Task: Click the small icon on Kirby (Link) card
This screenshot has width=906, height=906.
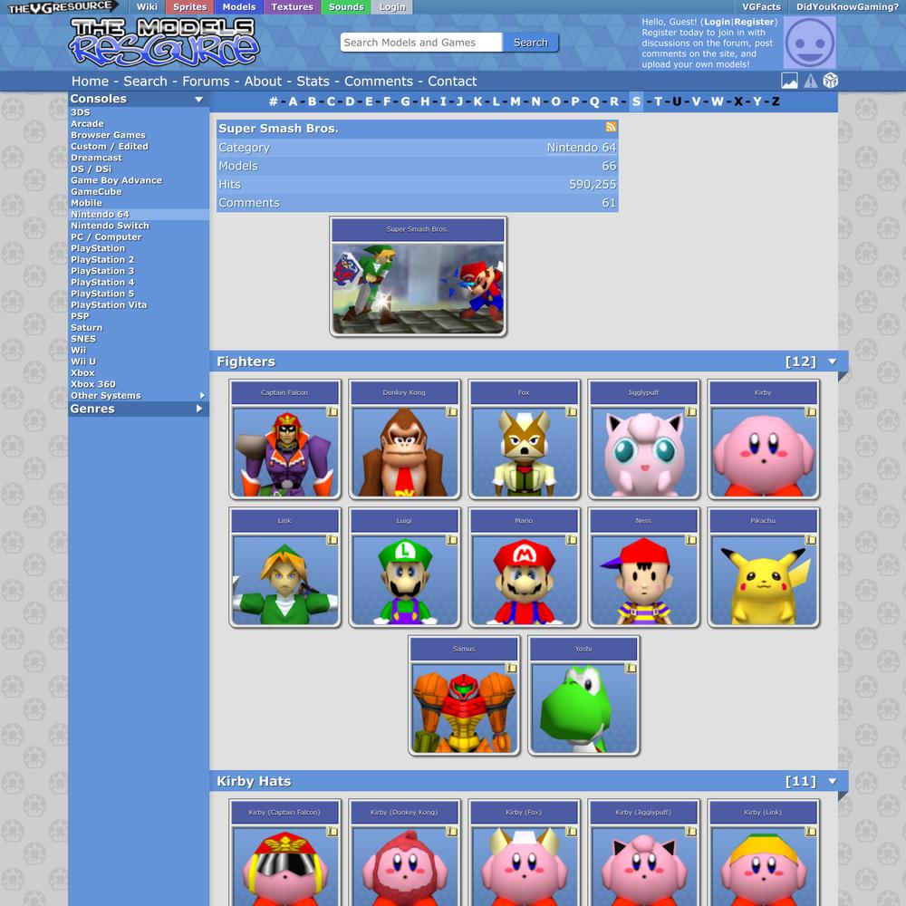Action: click(x=811, y=832)
